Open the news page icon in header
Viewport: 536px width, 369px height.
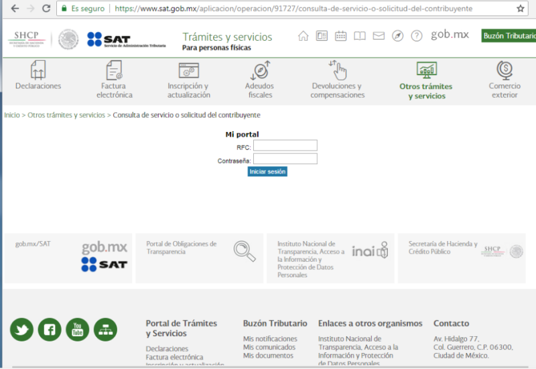pos(322,35)
